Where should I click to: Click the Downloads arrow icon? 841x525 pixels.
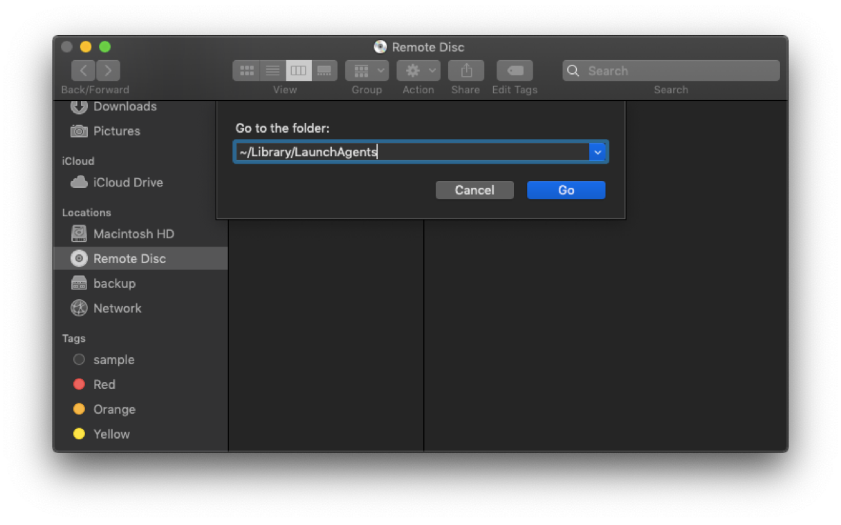(x=79, y=106)
